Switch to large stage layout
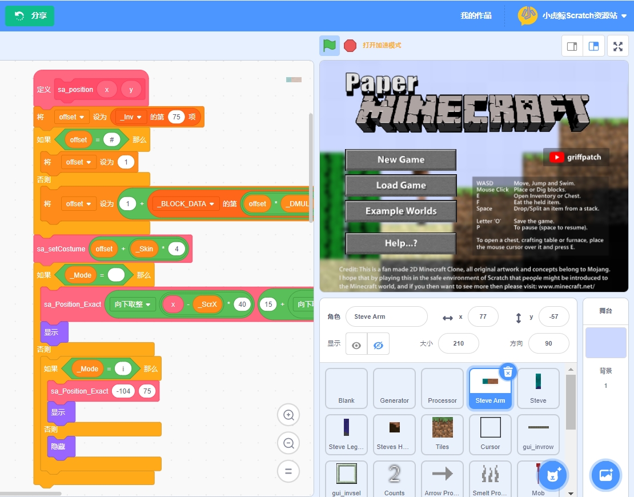Image resolution: width=634 pixels, height=497 pixels. (x=593, y=46)
